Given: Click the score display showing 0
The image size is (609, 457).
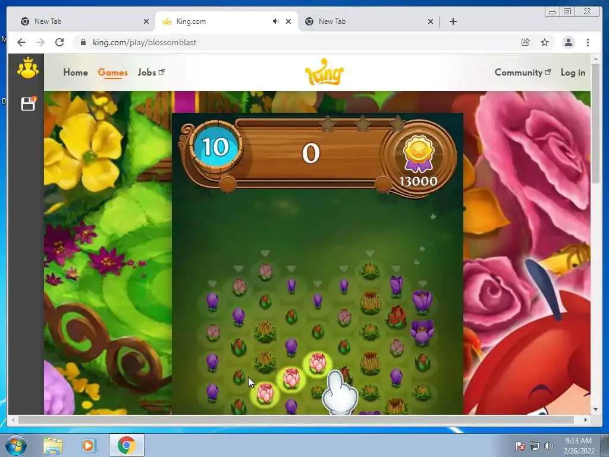Looking at the screenshot, I should click(310, 153).
